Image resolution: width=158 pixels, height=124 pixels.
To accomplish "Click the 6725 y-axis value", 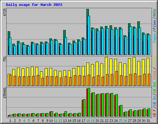I will click(x=5, y=12).
